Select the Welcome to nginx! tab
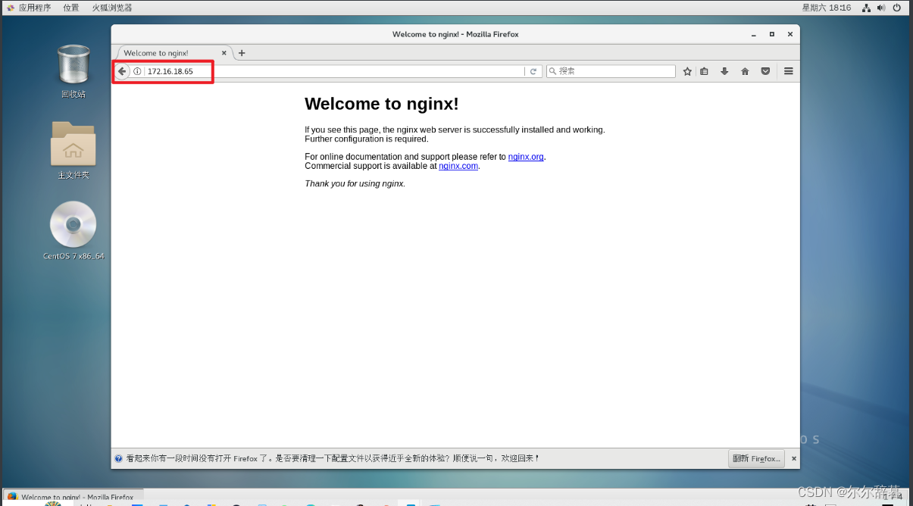Image resolution: width=913 pixels, height=506 pixels. 173,53
